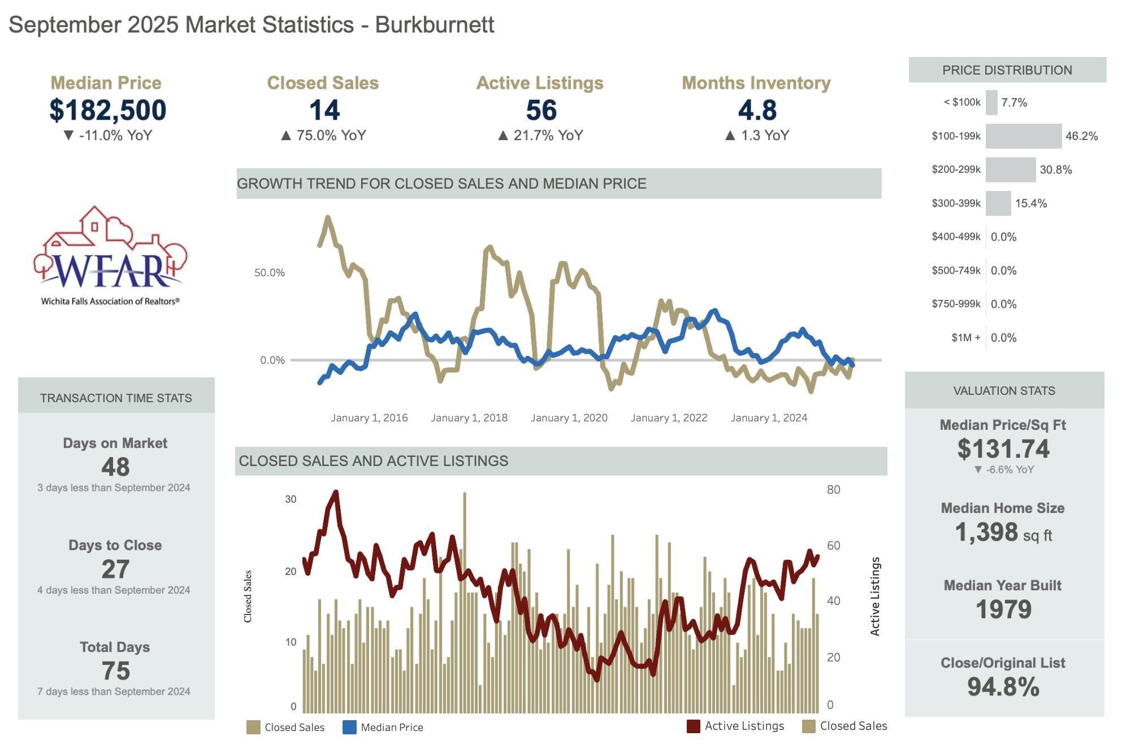Click the Median Price down arrow indicator

tap(68, 136)
